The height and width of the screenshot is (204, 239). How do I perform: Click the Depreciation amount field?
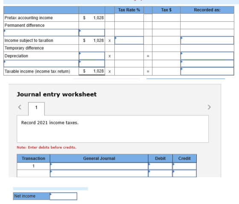[92, 56]
